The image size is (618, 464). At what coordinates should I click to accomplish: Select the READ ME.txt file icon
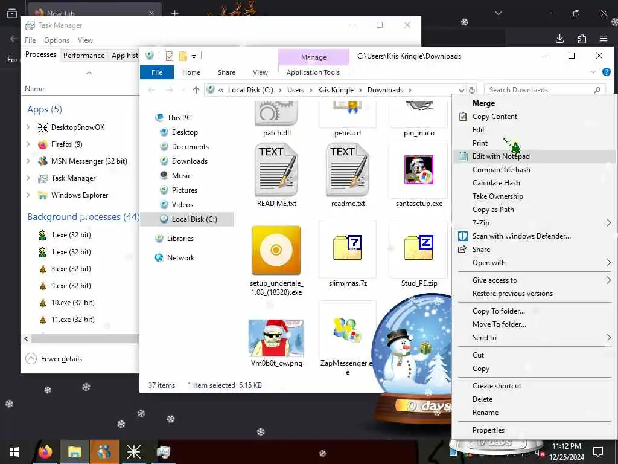click(276, 170)
